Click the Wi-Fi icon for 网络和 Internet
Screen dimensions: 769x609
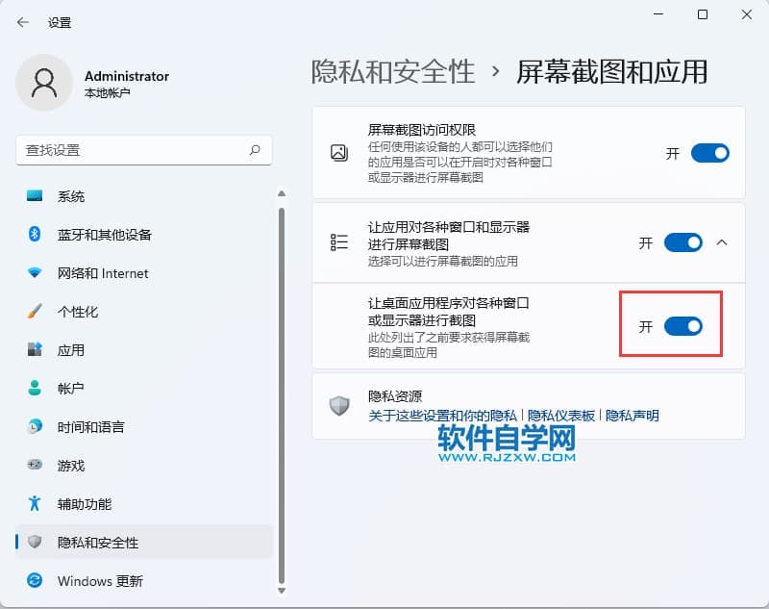pyautogui.click(x=36, y=273)
